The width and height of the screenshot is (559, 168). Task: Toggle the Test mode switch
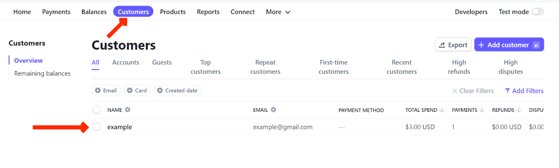click(538, 12)
